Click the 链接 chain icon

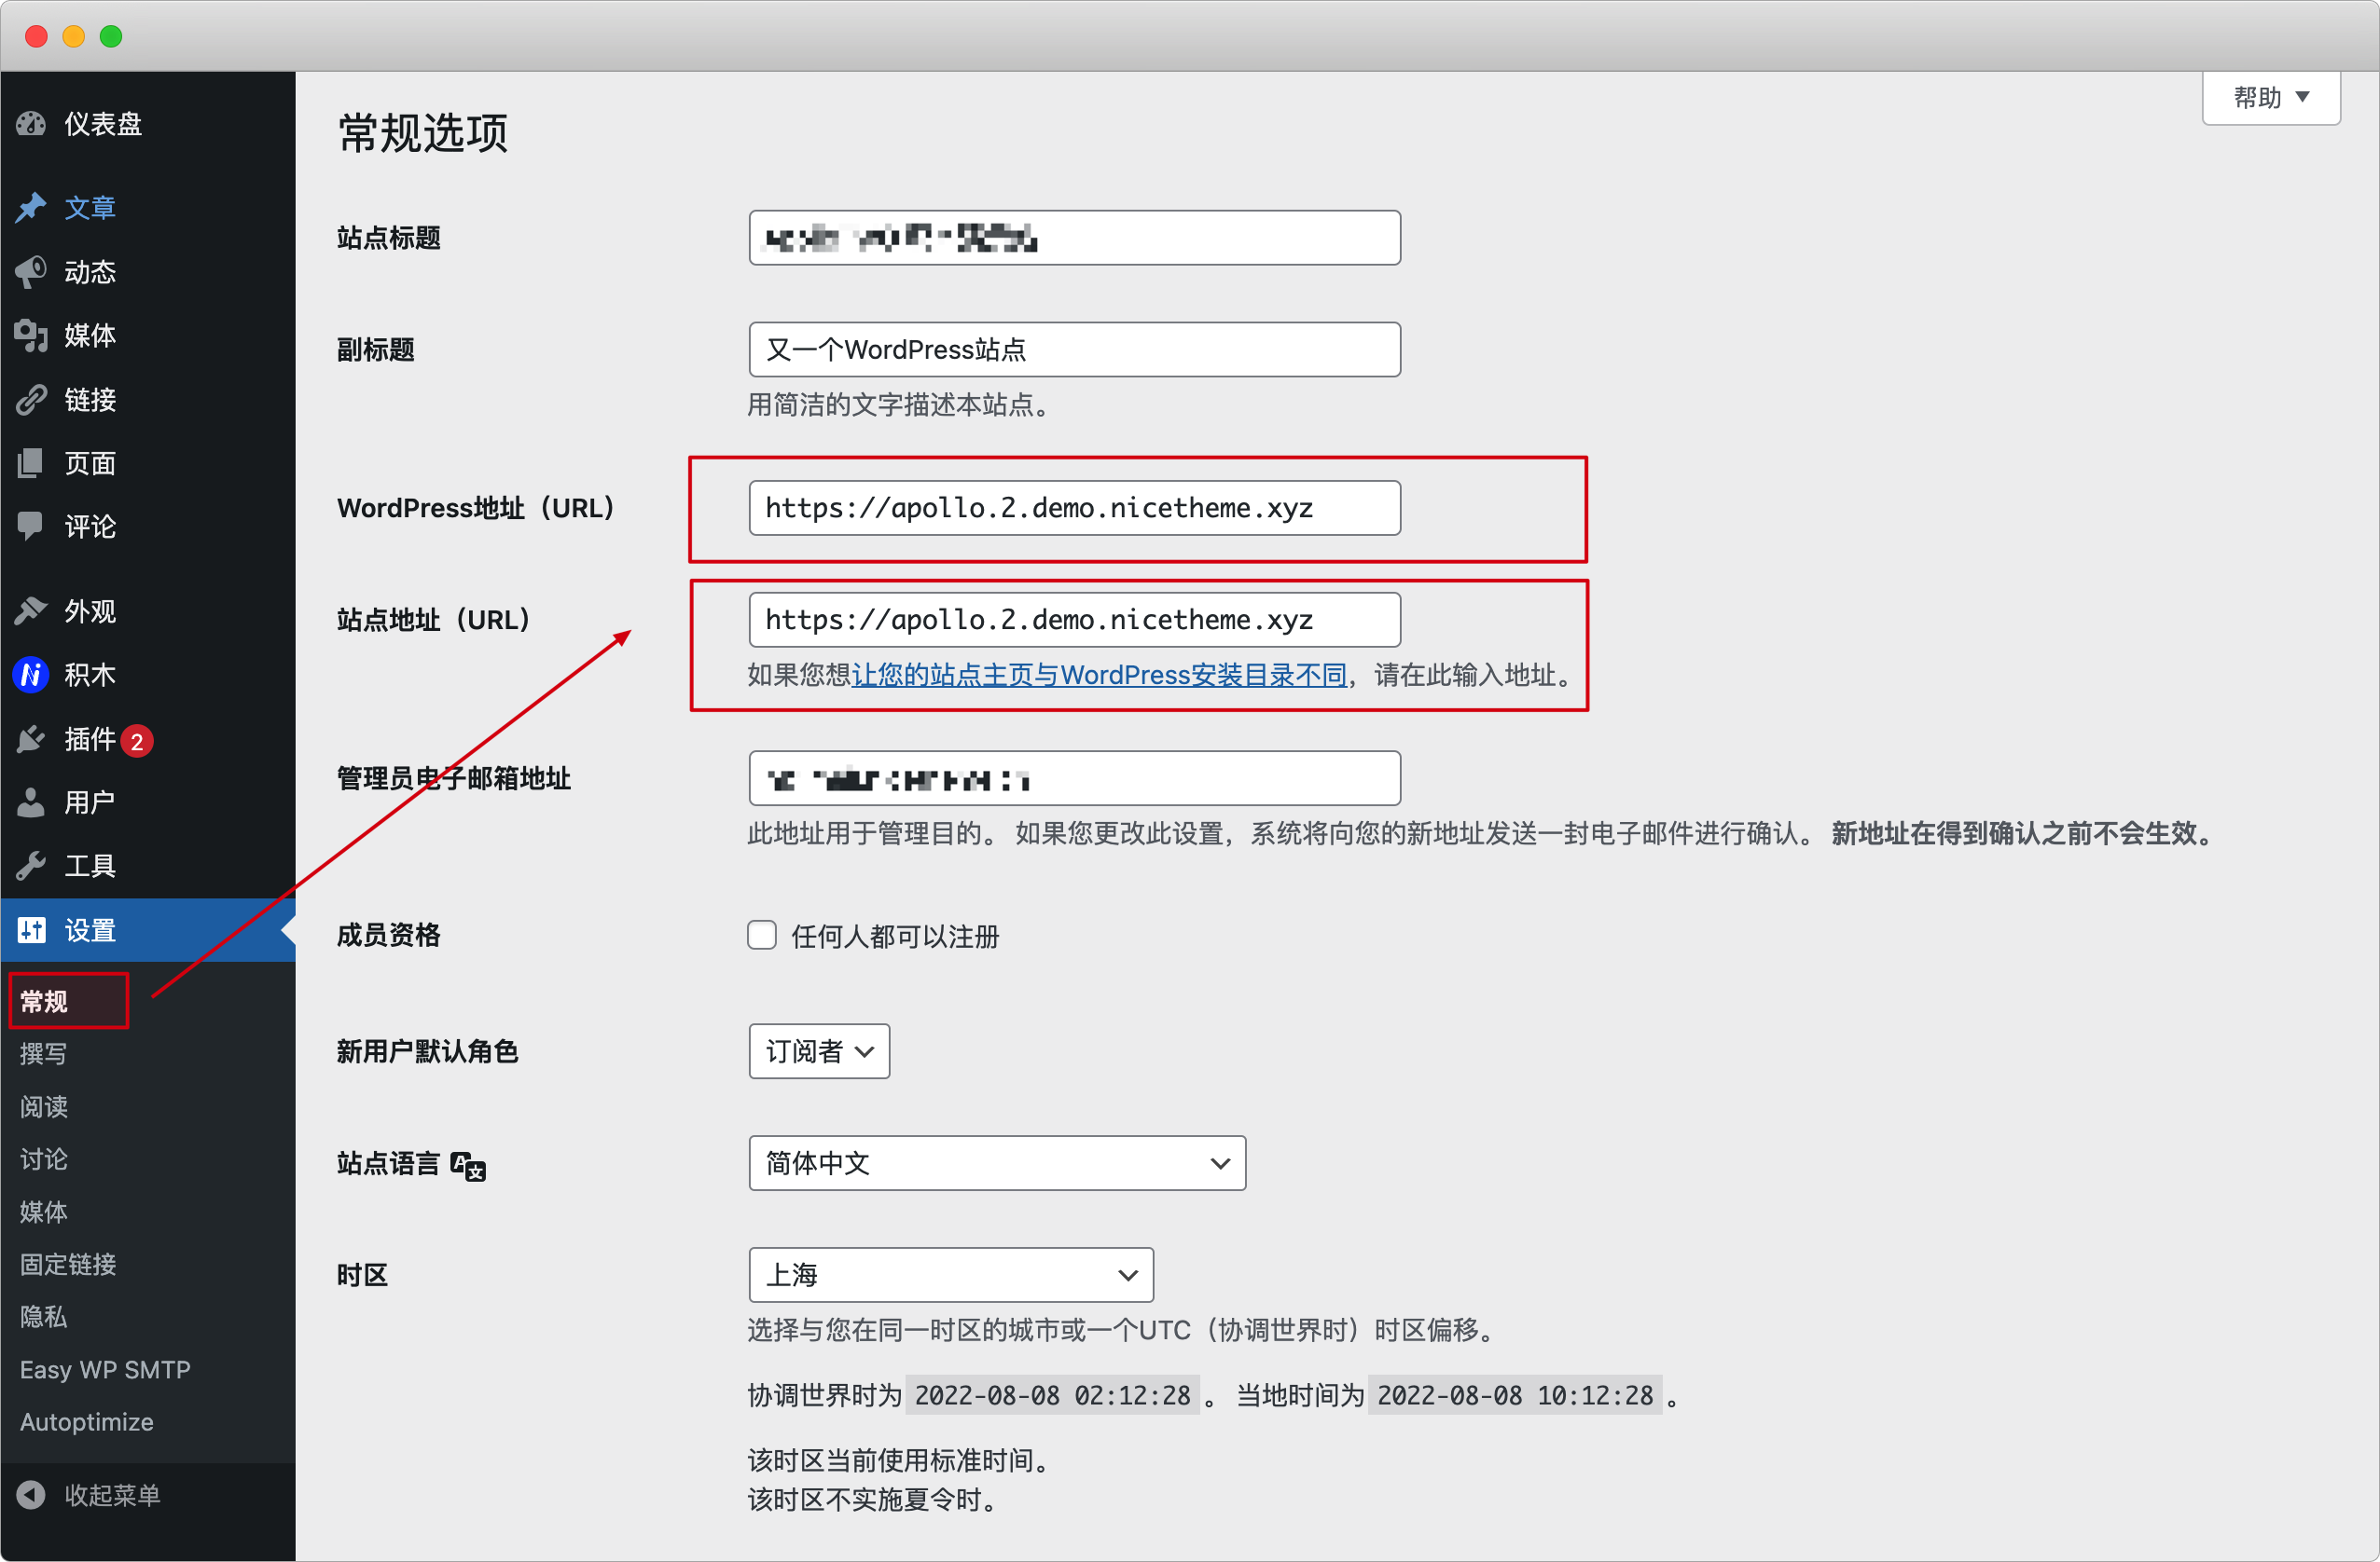coord(31,400)
